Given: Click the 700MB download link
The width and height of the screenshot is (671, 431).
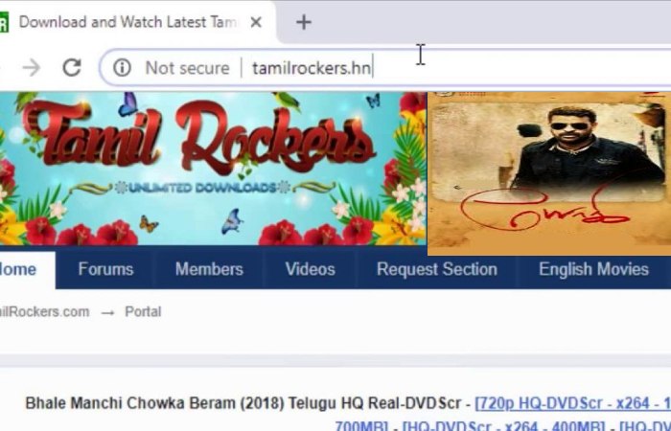Looking at the screenshot, I should coord(361,426).
